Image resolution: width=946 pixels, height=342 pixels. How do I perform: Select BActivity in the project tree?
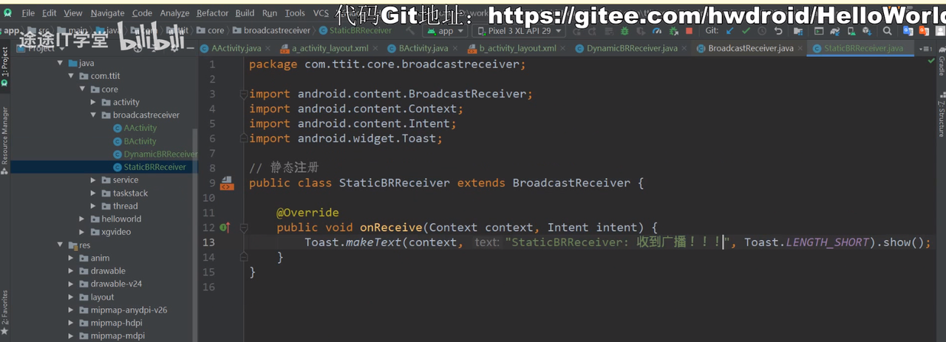(x=140, y=141)
